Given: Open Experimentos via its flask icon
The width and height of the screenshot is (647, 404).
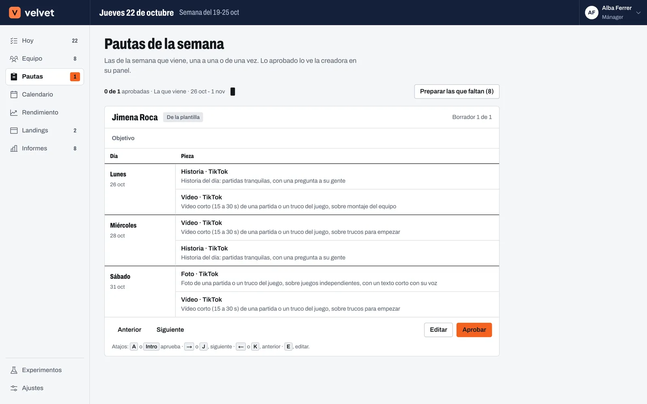Looking at the screenshot, I should click(14, 370).
